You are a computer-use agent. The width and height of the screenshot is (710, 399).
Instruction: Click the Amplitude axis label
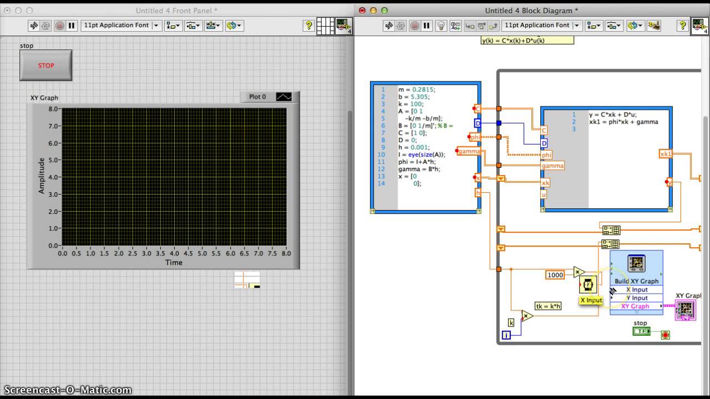pos(42,176)
